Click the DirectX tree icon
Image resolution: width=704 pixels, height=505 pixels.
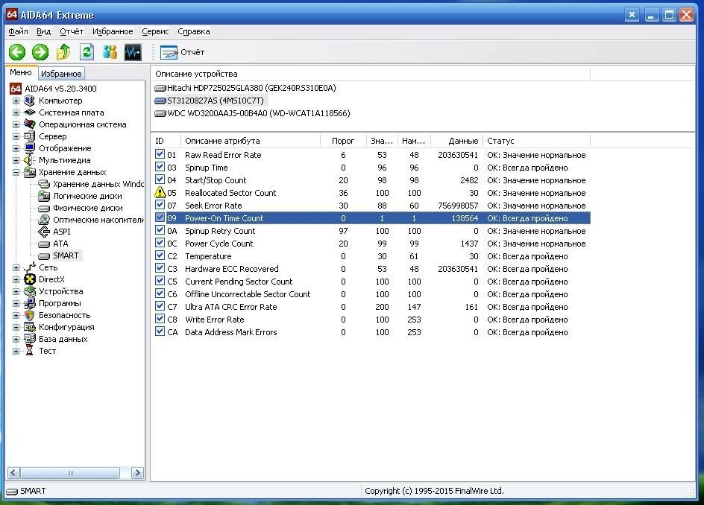(x=30, y=279)
